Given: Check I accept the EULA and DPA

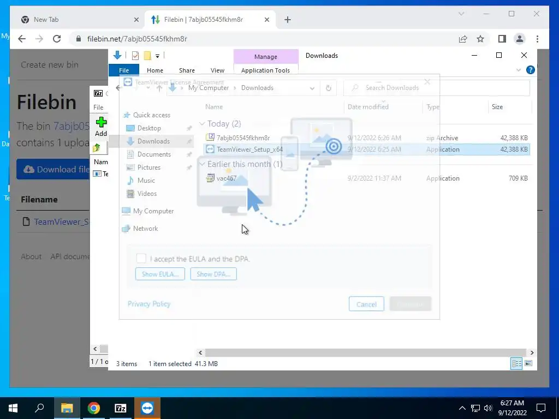Looking at the screenshot, I should [141, 258].
